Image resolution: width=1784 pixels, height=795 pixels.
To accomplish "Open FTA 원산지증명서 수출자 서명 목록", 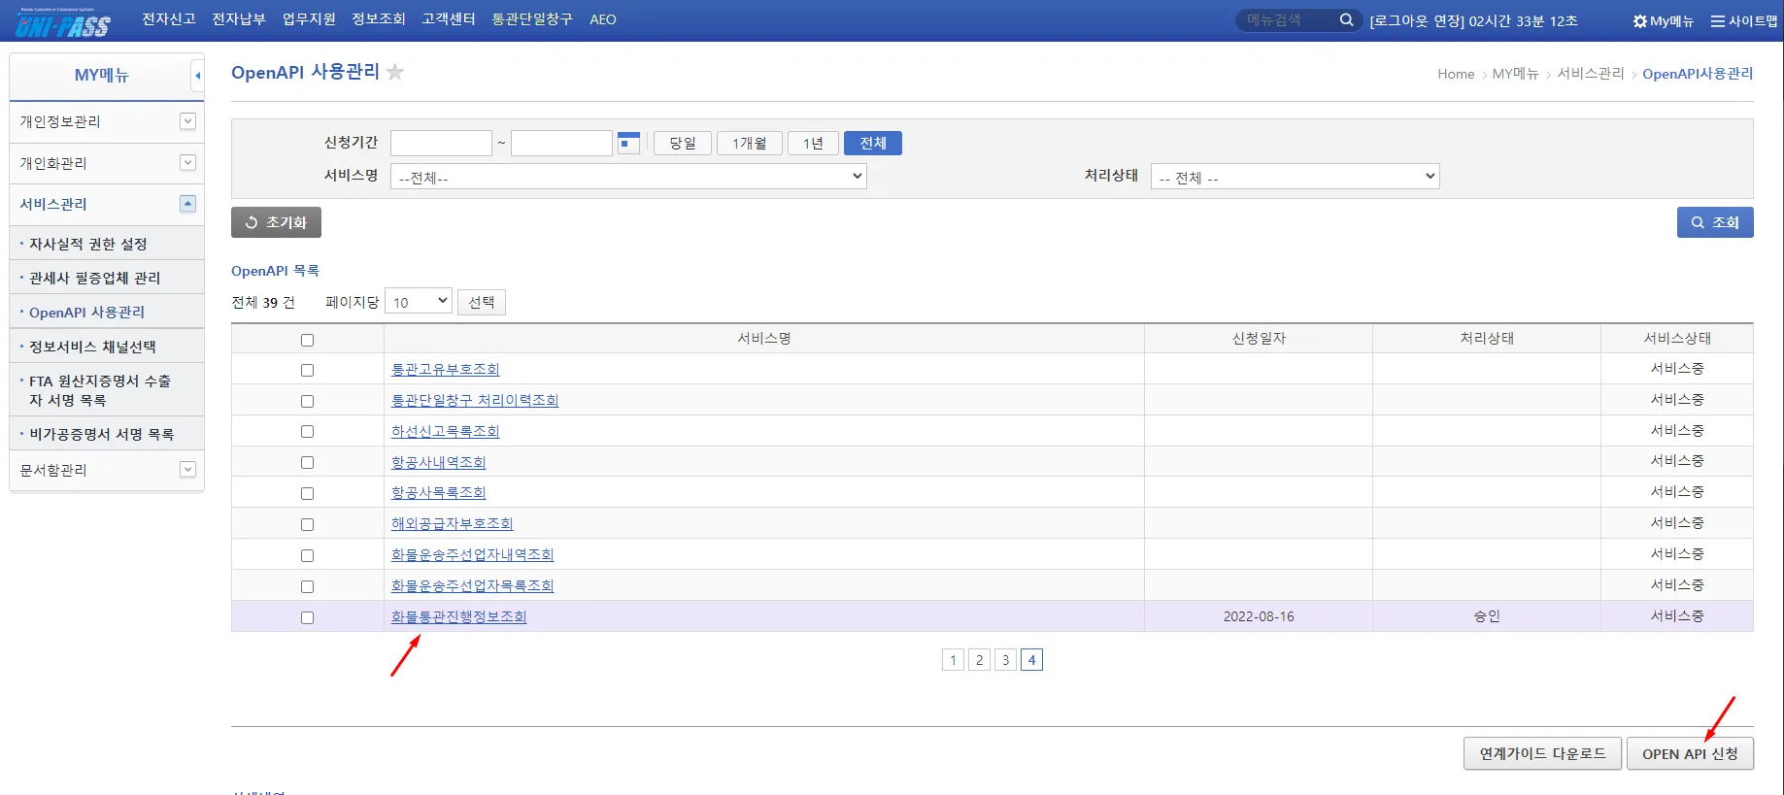I will pos(100,390).
